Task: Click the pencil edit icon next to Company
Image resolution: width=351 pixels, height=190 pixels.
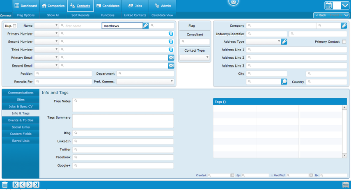Action: click(x=344, y=26)
